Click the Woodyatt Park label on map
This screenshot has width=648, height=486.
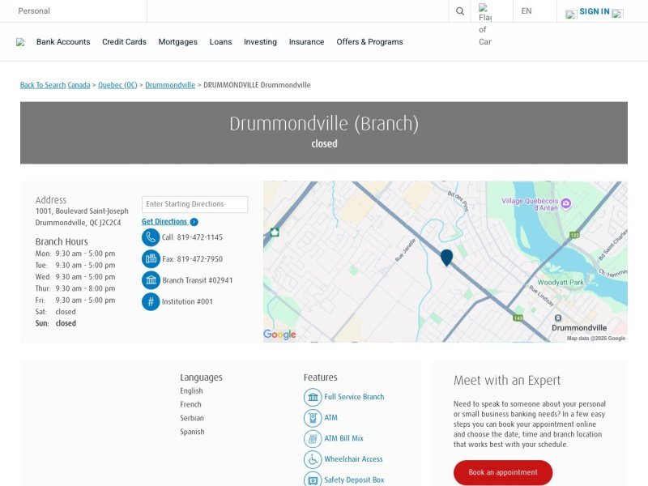(x=561, y=282)
